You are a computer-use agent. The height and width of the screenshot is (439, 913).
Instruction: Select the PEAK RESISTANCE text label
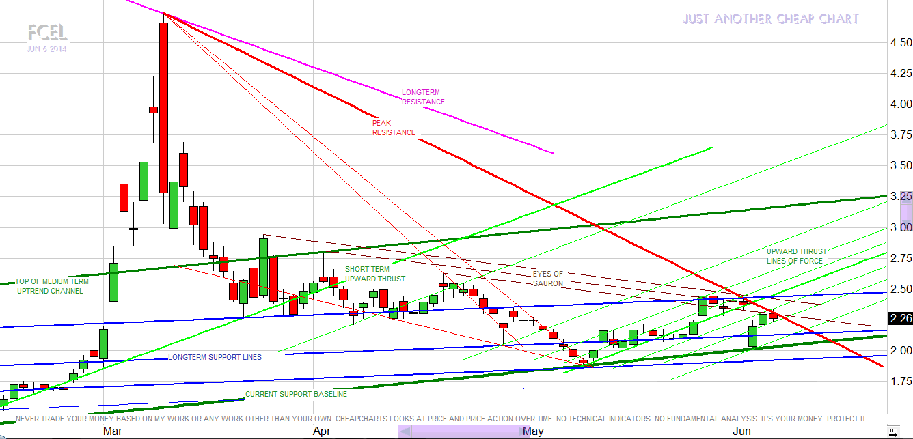pos(393,128)
